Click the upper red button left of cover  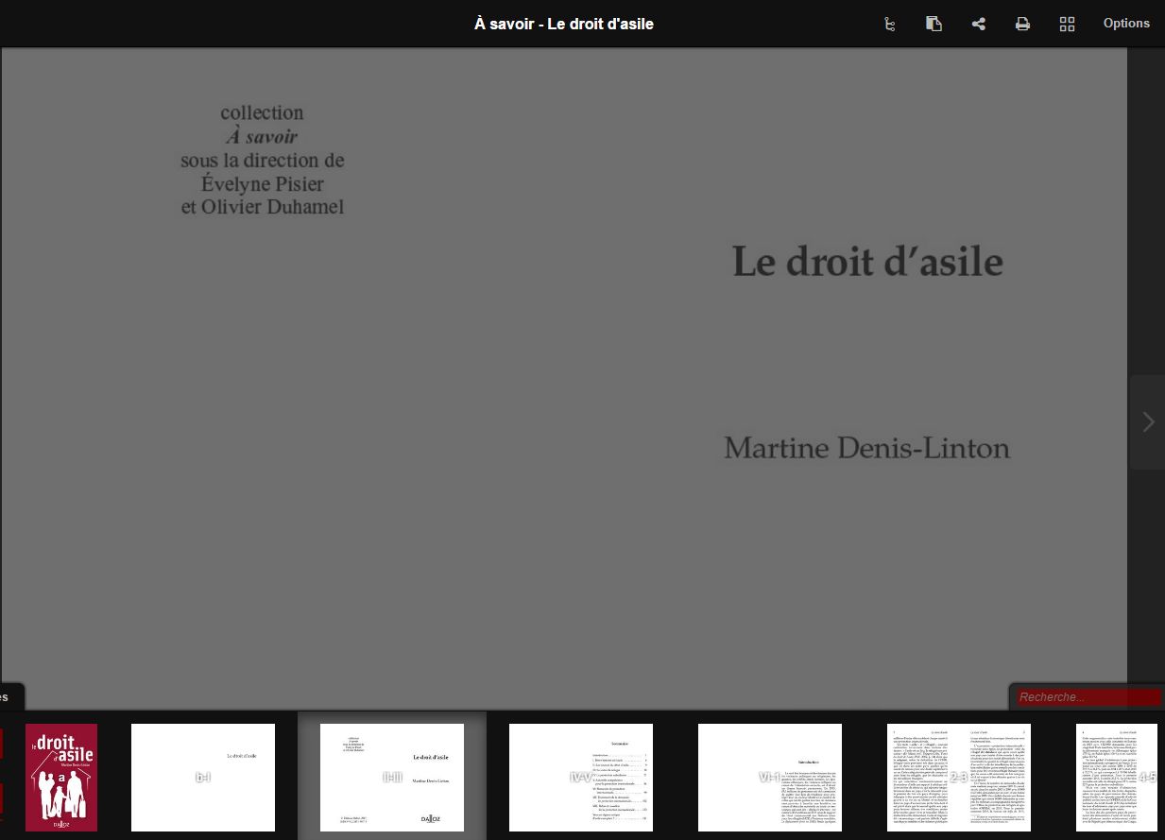pyautogui.click(x=1, y=743)
